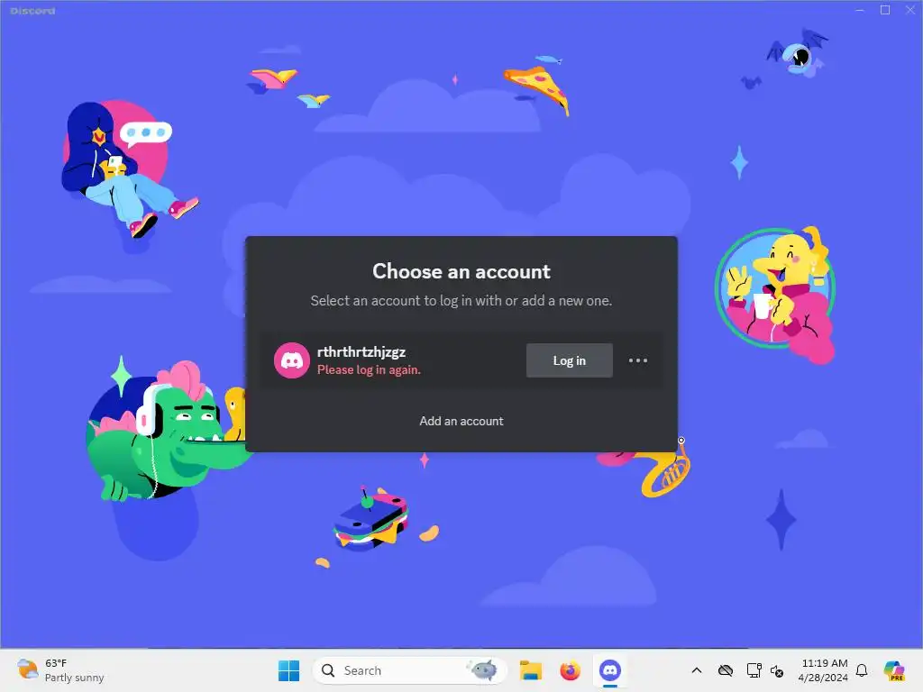Click the rthrthrtzhjzgz username text

point(361,352)
